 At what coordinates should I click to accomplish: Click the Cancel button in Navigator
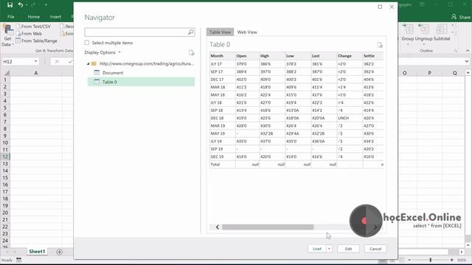coord(375,249)
